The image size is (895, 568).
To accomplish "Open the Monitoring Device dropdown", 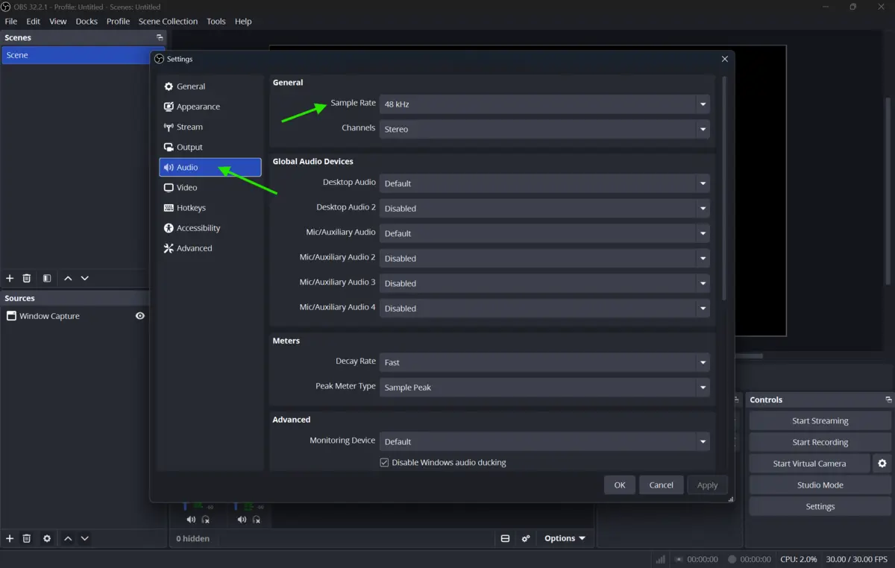I will [544, 441].
